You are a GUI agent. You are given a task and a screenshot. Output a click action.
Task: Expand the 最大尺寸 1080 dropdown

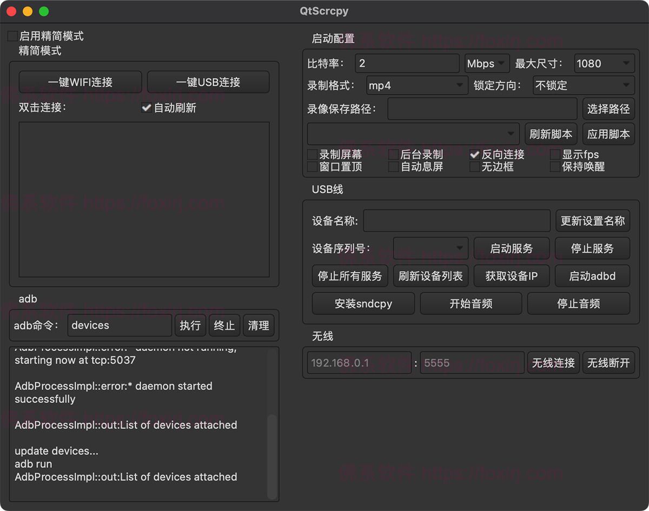coord(604,64)
